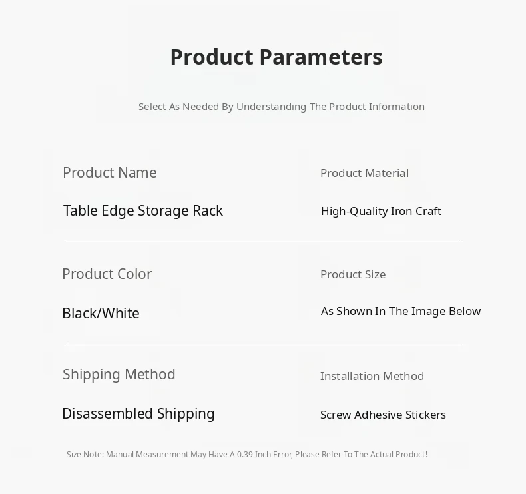
Task: Select the "As Shown In The Image Below" text
Action: (401, 311)
